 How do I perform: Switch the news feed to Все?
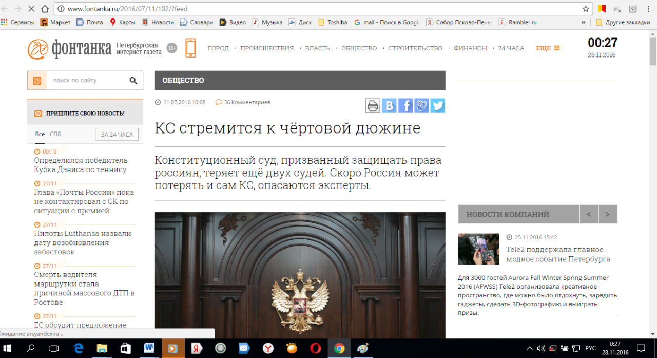pos(40,134)
